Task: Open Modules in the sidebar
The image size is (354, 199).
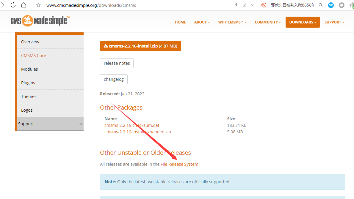Action: [x=50, y=69]
